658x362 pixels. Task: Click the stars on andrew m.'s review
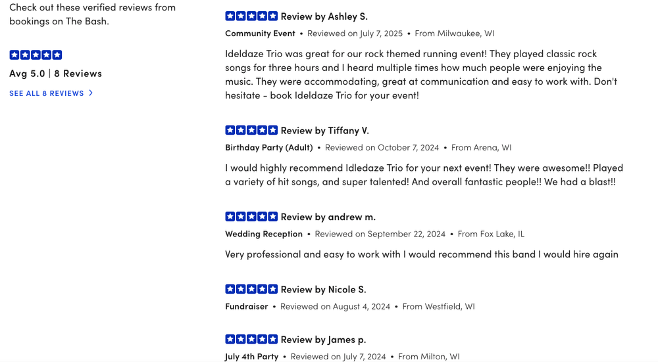click(x=251, y=216)
